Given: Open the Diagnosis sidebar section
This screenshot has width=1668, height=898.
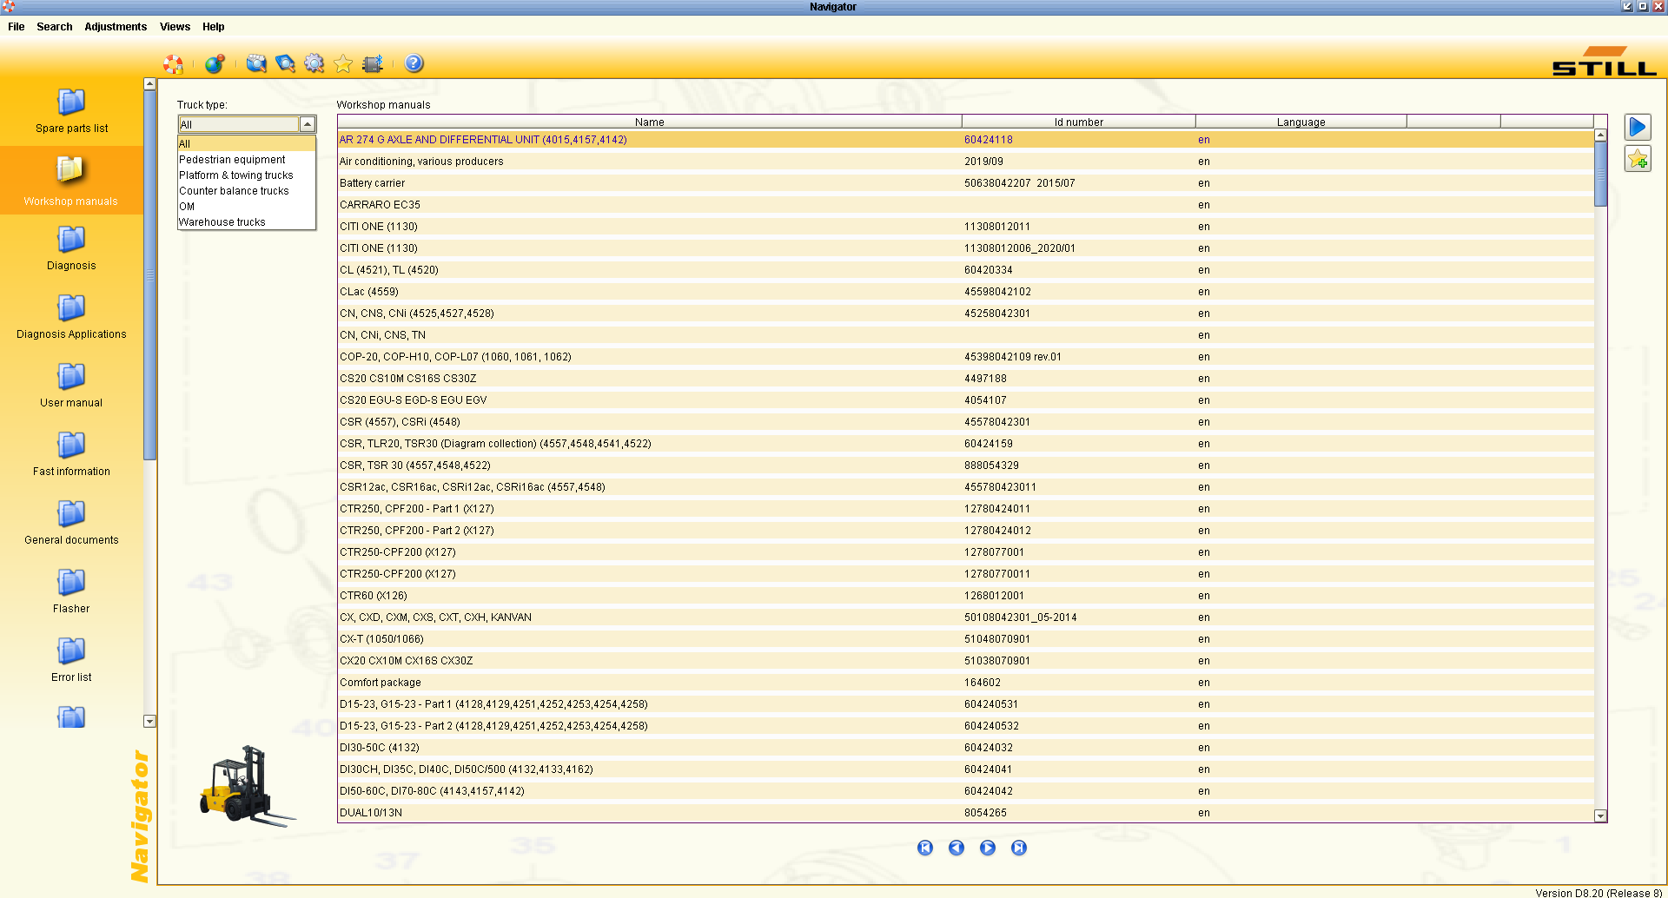Looking at the screenshot, I should coord(71,248).
